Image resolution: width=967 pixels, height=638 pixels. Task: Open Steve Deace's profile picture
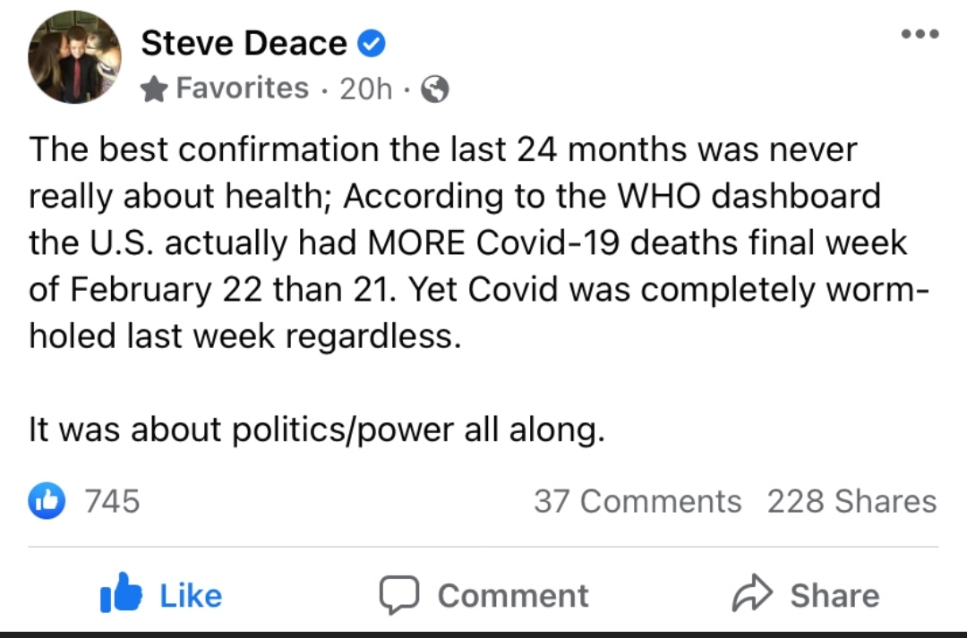74,57
